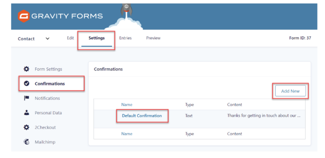325x158 pixels.
Task: Select Confirmations in the sidebar
Action: point(50,84)
